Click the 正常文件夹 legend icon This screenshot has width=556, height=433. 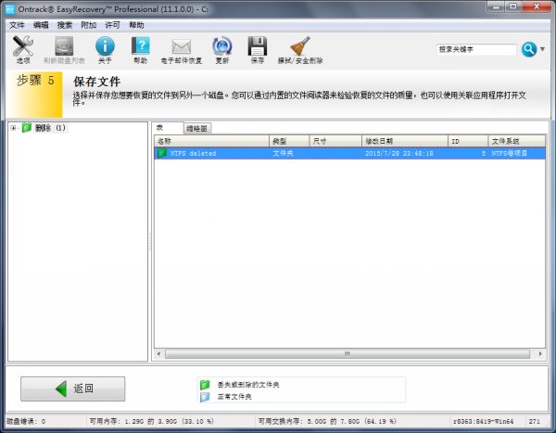[205, 397]
